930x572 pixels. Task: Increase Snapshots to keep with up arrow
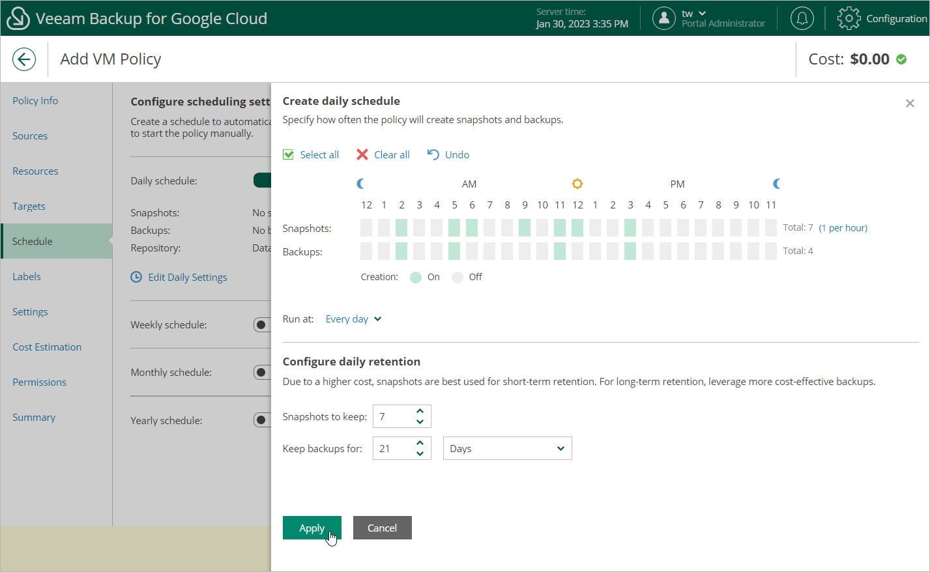coord(420,411)
